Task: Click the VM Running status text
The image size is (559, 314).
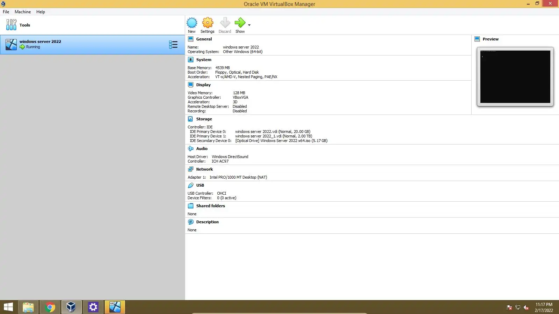Action: [33, 47]
